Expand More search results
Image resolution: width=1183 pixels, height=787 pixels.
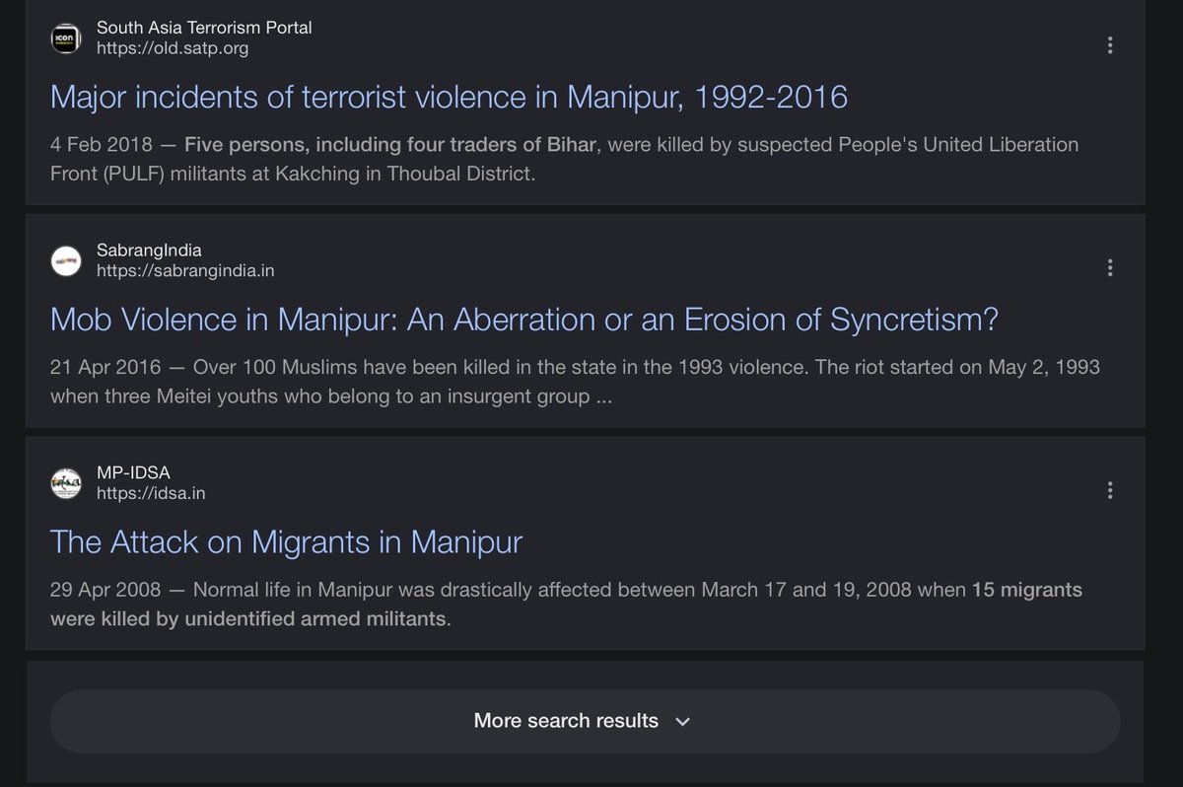coord(585,721)
